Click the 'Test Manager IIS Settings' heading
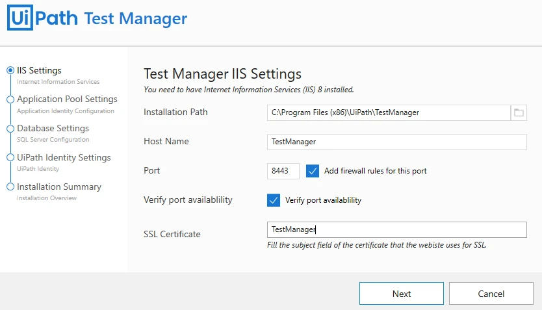 click(223, 74)
